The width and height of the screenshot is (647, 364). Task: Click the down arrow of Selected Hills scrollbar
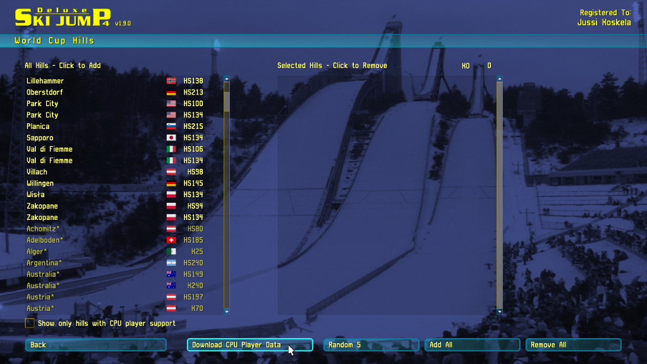500,312
